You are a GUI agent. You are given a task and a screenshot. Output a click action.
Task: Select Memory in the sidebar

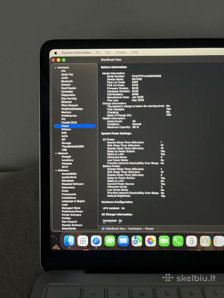pos(66,112)
